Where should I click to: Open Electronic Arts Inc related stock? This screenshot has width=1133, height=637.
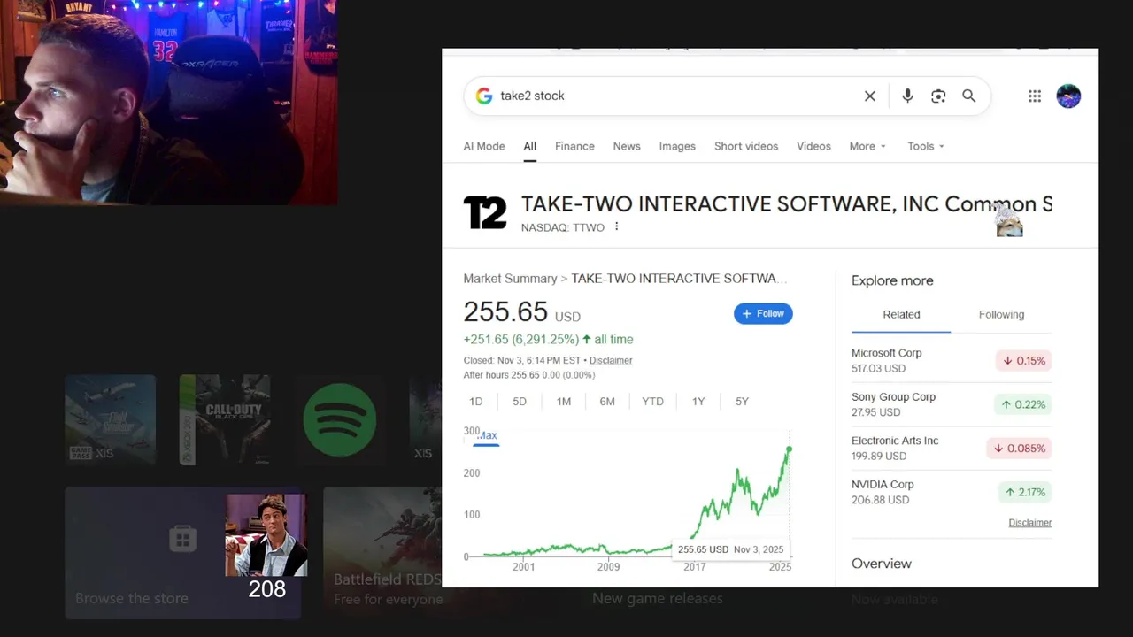pyautogui.click(x=952, y=448)
